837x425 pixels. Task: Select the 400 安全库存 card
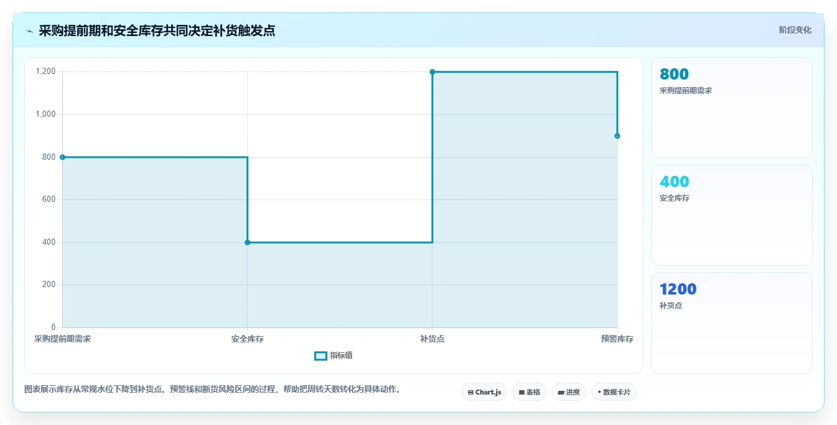click(x=732, y=216)
